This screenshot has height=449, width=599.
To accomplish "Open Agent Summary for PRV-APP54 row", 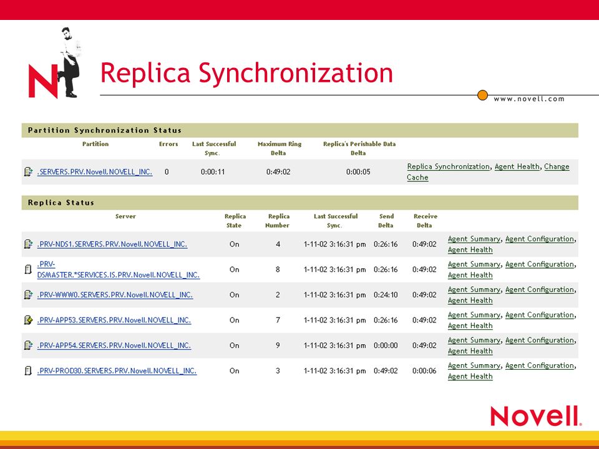I will click(x=474, y=340).
